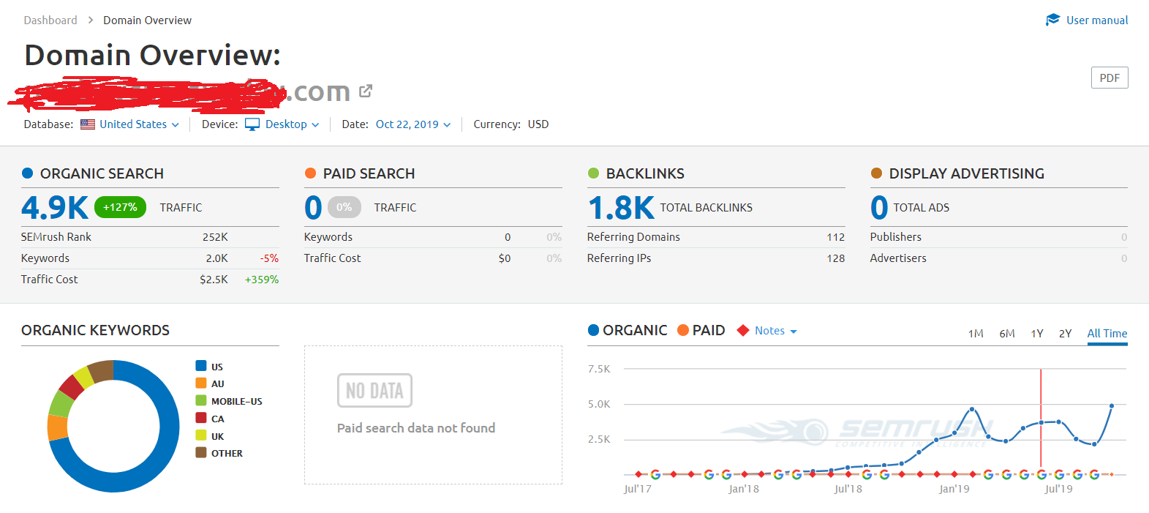1149x513 pixels.
Task: Open the Oct 22, 2019 date picker
Action: point(412,124)
